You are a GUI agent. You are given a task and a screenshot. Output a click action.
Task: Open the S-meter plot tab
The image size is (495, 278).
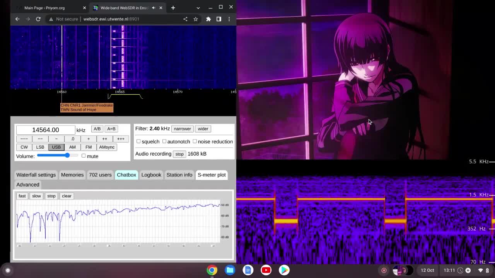point(212,175)
